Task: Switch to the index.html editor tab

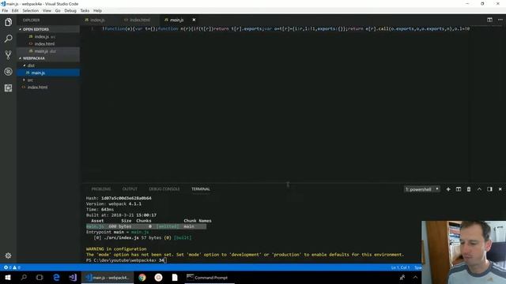Action: point(140,20)
